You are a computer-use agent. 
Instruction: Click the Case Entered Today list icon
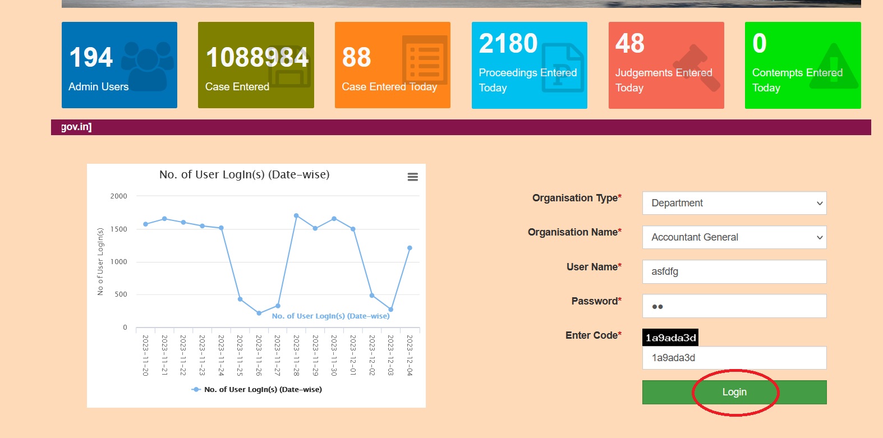tap(425, 59)
